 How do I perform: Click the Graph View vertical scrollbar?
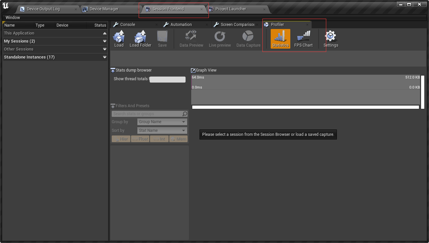click(423, 92)
